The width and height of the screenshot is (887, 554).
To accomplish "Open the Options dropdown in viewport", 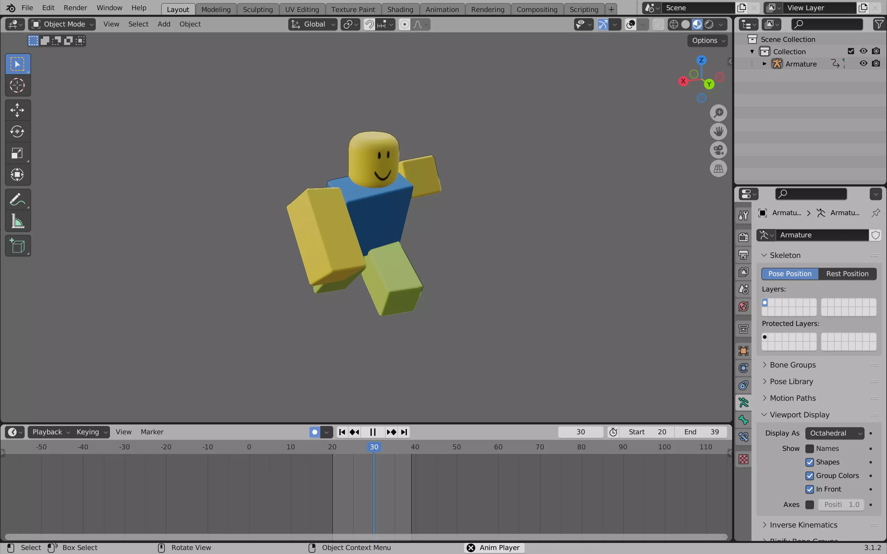I will pos(707,40).
